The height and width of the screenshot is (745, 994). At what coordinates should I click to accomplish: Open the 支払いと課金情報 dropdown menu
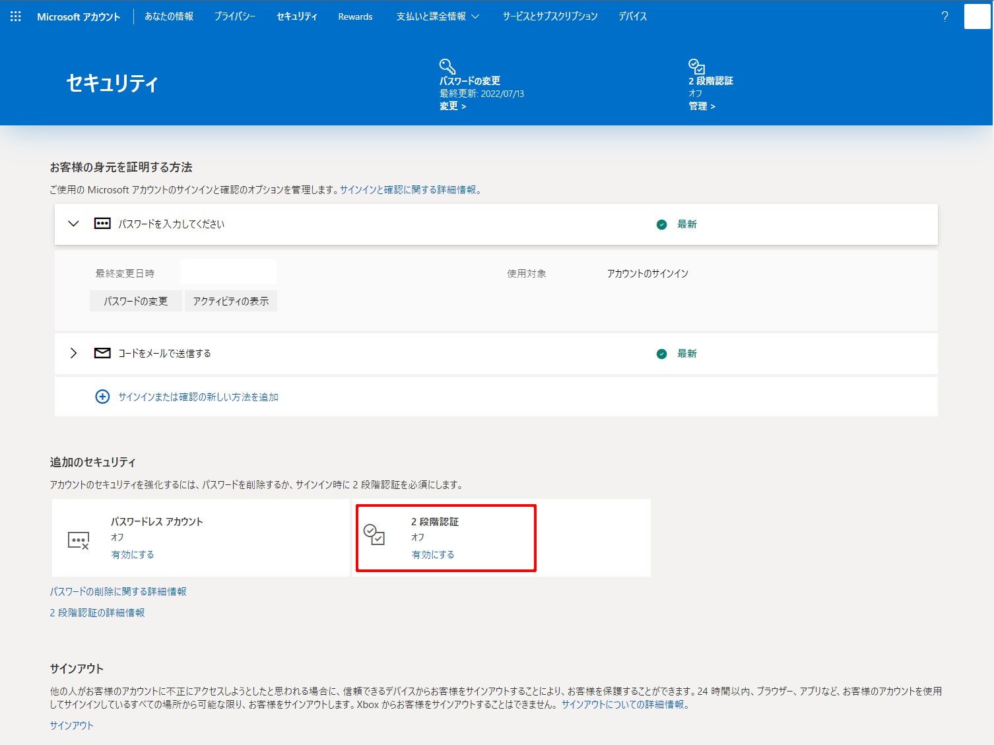click(438, 16)
